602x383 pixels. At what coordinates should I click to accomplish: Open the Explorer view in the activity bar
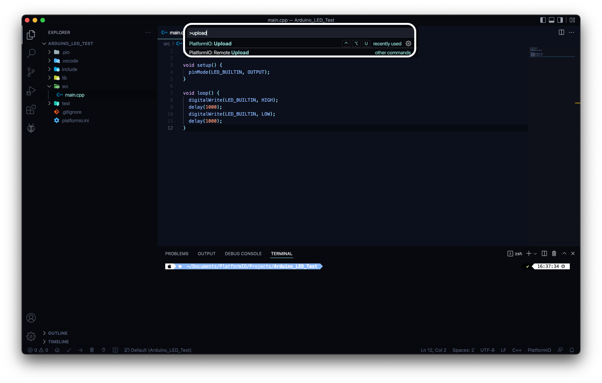pos(31,35)
